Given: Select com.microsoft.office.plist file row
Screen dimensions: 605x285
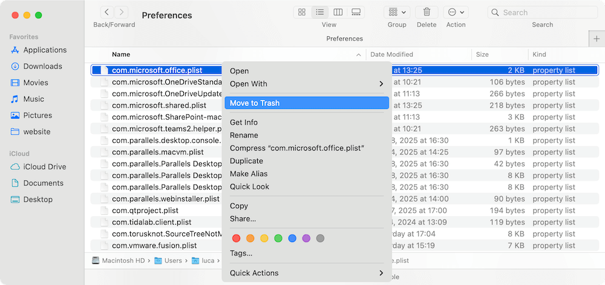Looking at the screenshot, I should [x=345, y=70].
